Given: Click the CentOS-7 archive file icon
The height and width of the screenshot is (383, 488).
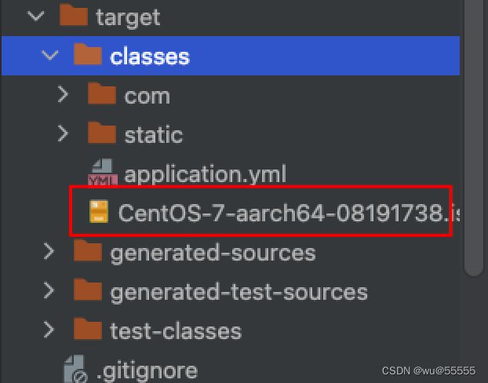Looking at the screenshot, I should (x=98, y=212).
